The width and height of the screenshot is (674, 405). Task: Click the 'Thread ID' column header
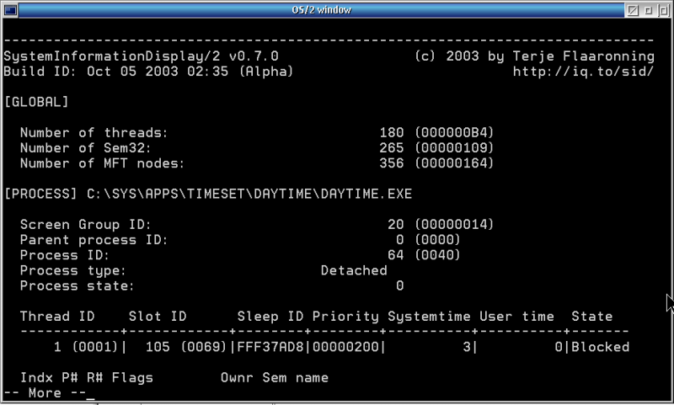(57, 316)
